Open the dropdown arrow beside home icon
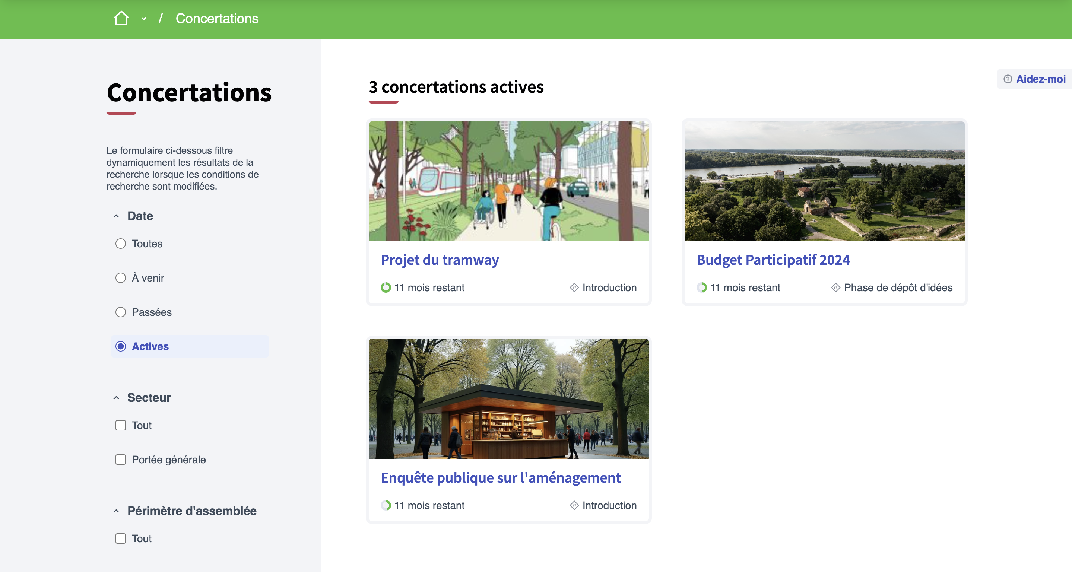The height and width of the screenshot is (572, 1072). tap(143, 19)
